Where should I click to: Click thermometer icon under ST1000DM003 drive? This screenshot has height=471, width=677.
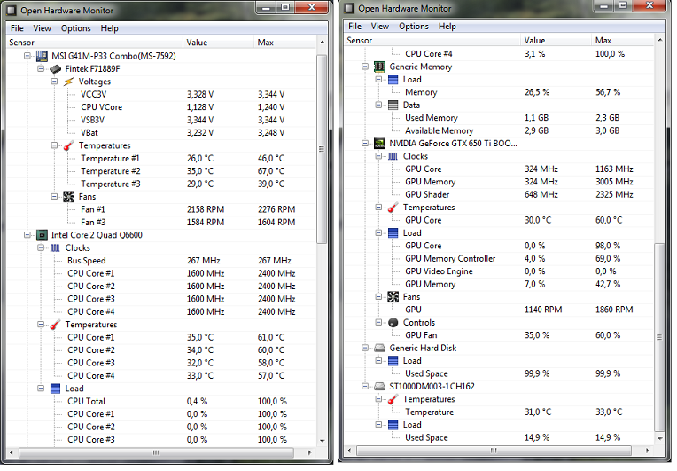(393, 399)
